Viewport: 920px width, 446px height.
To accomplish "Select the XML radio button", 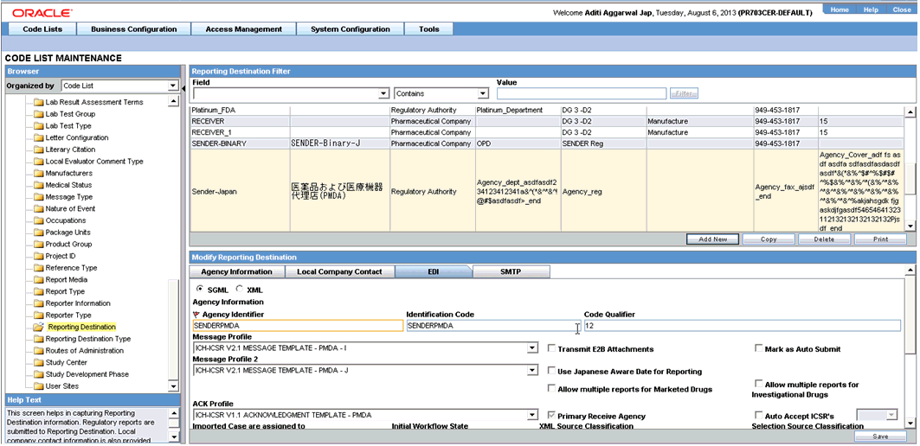I will coord(240,289).
